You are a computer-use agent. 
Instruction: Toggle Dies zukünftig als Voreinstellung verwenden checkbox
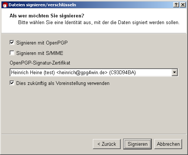tap(12, 83)
